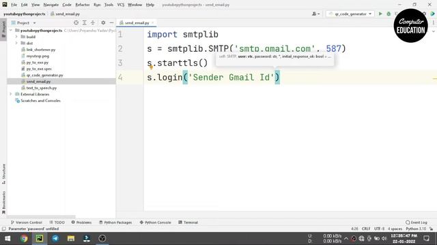Open Google Chrome from taskbar
The image size is (437, 245).
pos(24,238)
